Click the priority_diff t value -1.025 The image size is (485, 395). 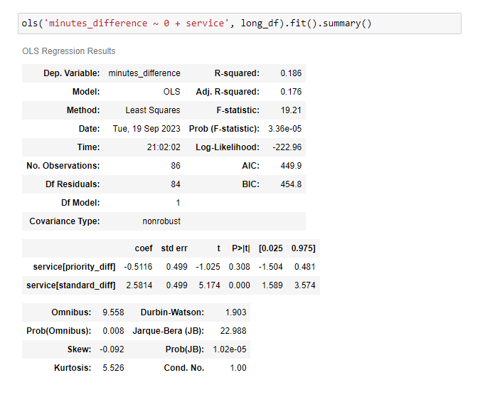point(208,267)
